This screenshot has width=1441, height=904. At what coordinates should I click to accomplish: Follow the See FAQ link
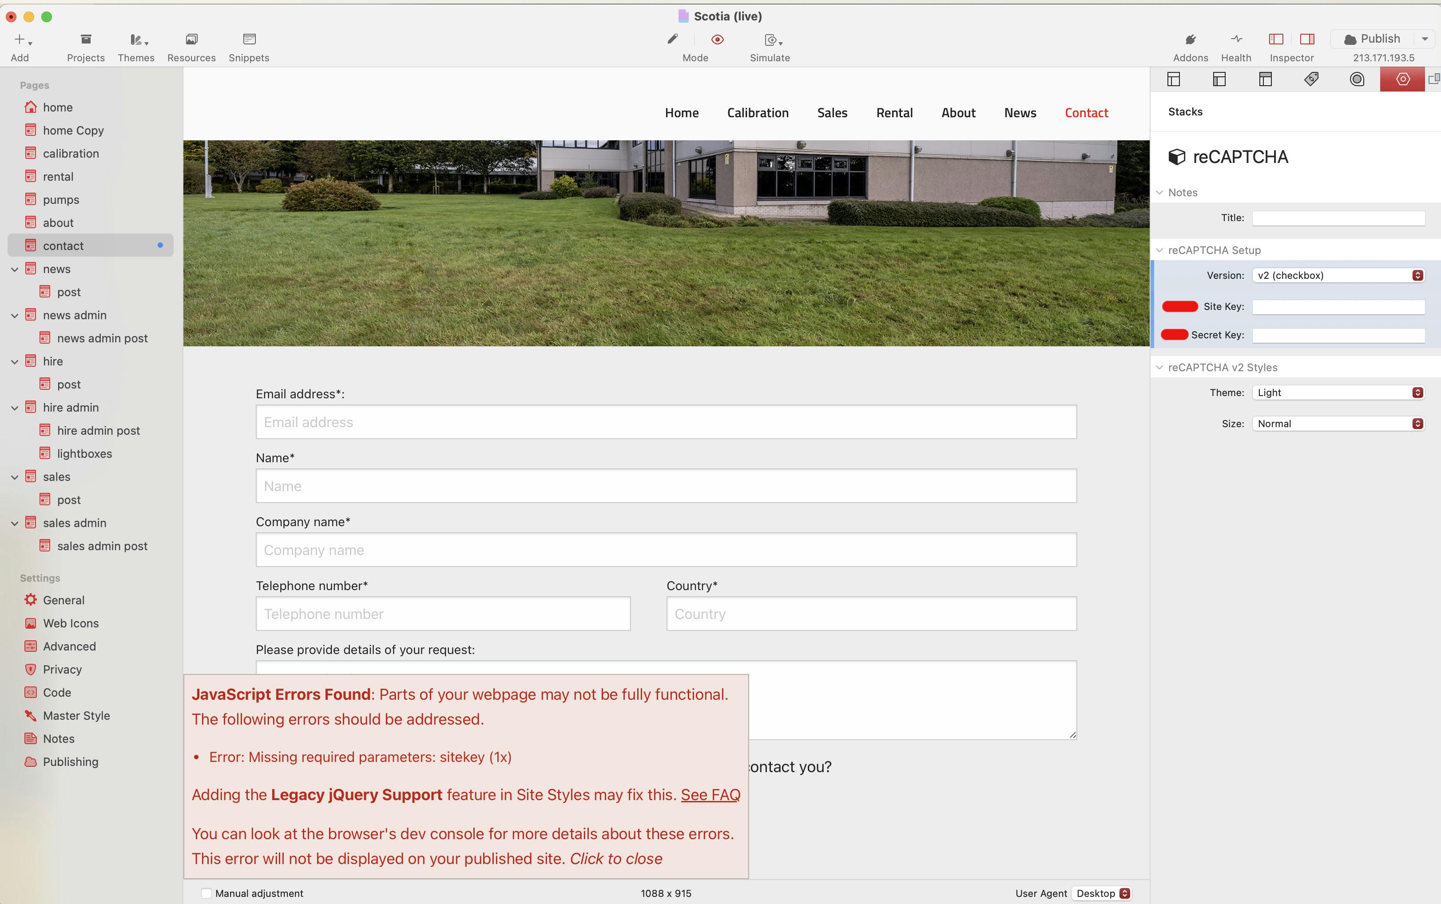point(711,795)
